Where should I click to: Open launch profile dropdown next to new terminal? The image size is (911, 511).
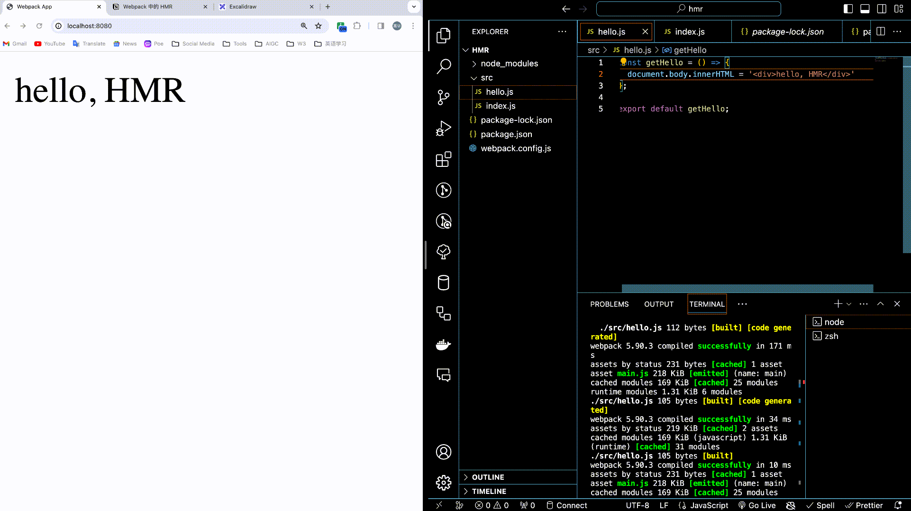(849, 304)
